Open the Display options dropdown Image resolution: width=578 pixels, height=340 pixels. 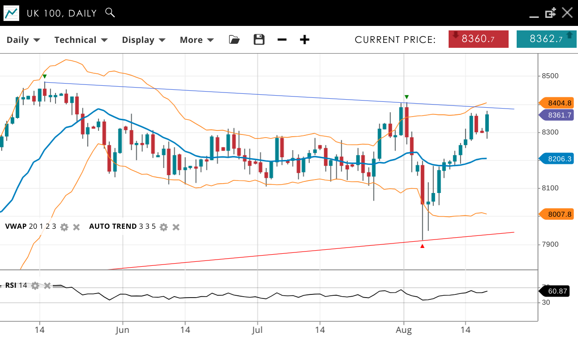143,40
